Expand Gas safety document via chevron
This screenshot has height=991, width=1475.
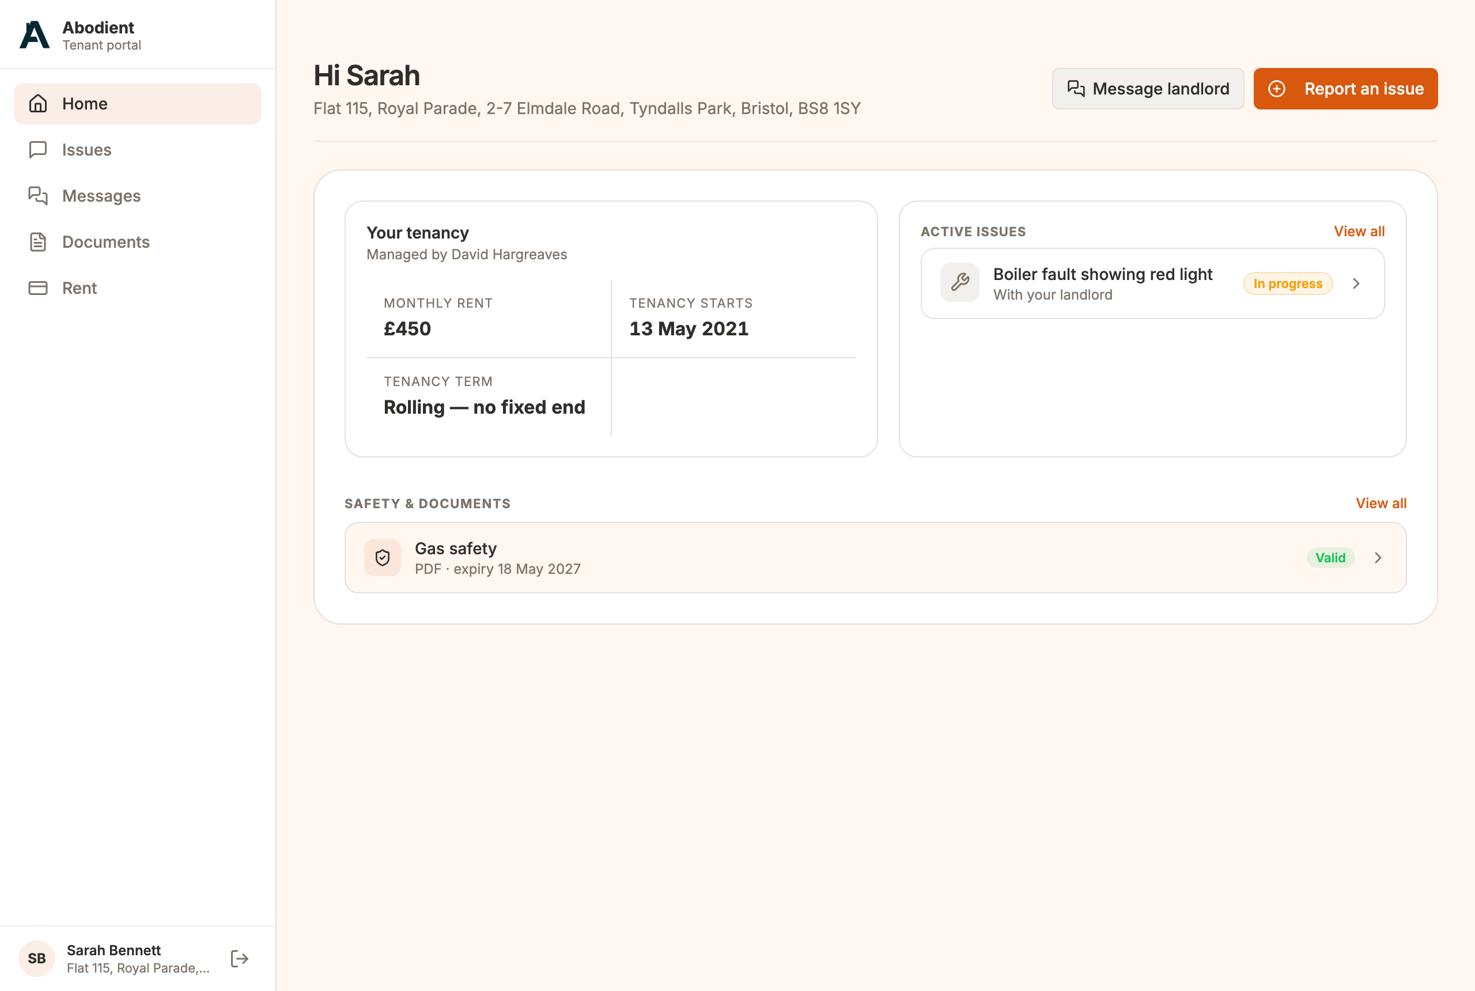tap(1378, 558)
